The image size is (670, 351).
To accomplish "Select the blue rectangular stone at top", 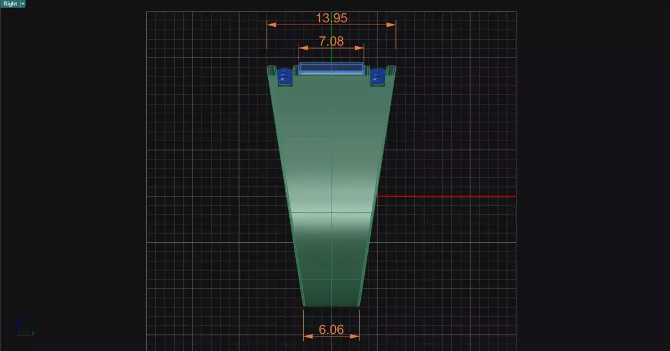I will pyautogui.click(x=331, y=69).
